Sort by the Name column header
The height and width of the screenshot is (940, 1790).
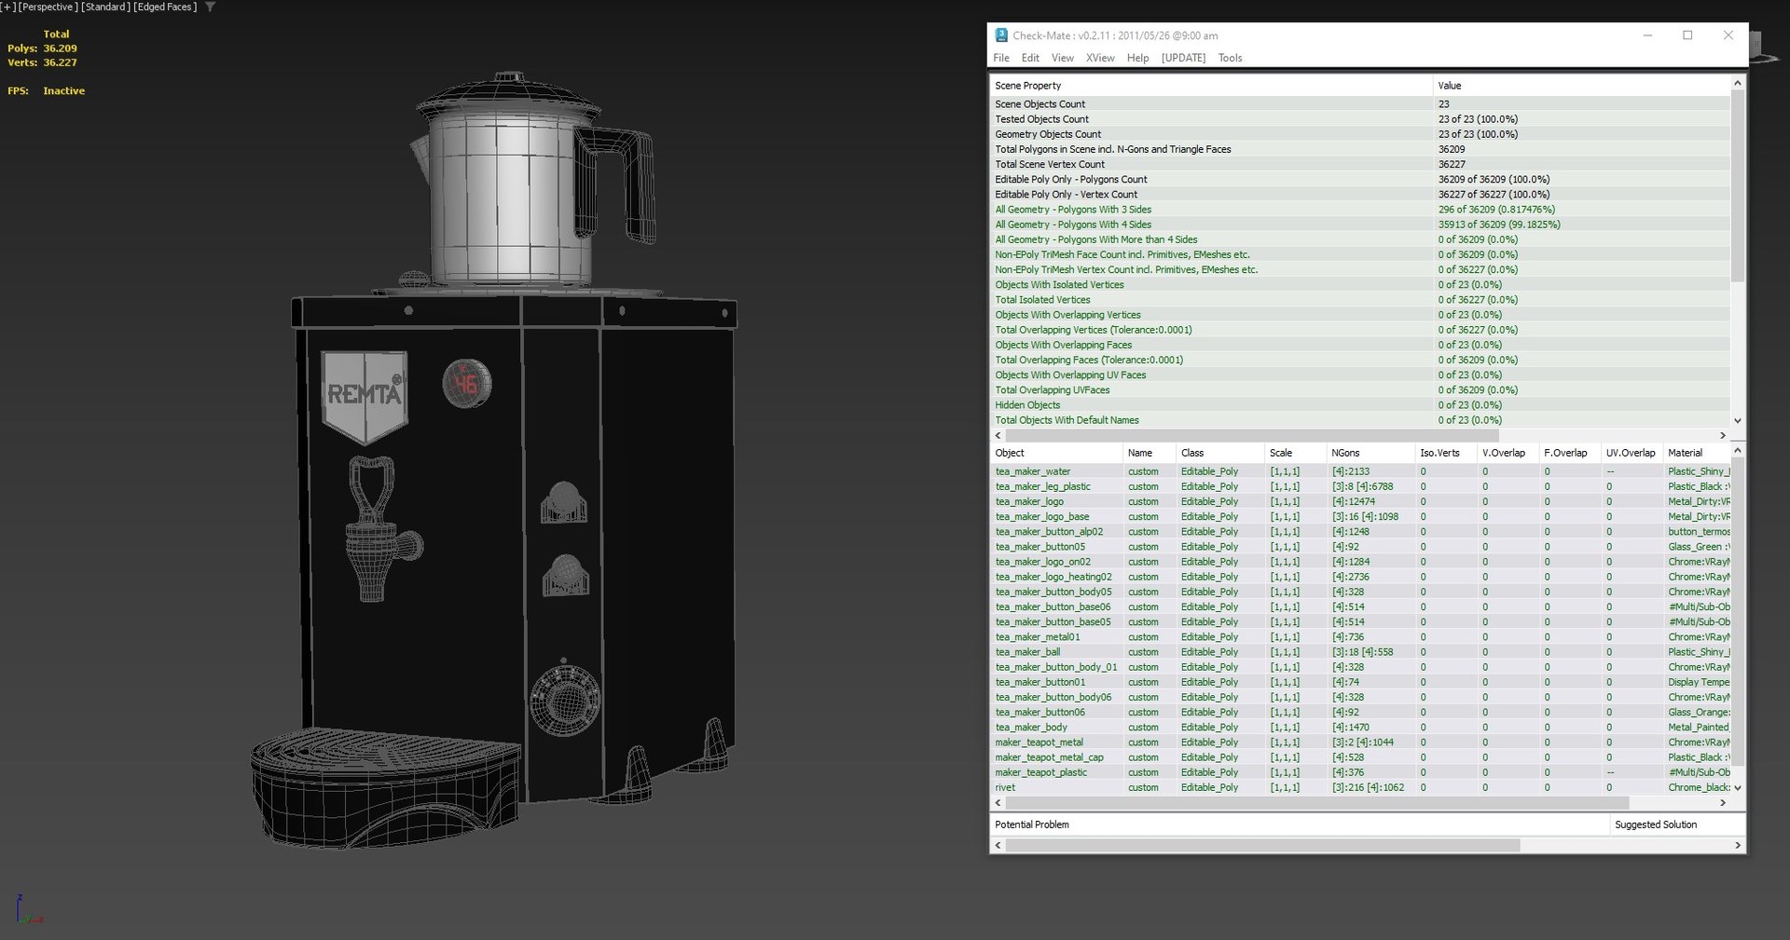(1149, 453)
